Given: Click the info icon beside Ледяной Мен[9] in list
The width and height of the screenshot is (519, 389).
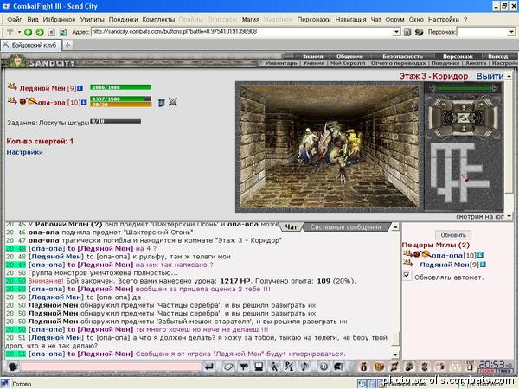Looking at the screenshot, I should [x=483, y=265].
